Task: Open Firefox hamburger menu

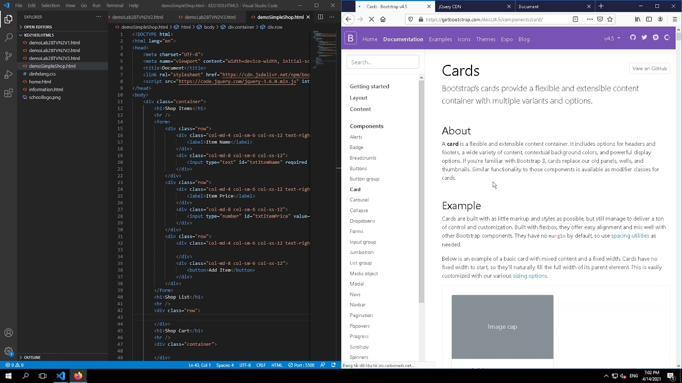Action: click(x=674, y=19)
